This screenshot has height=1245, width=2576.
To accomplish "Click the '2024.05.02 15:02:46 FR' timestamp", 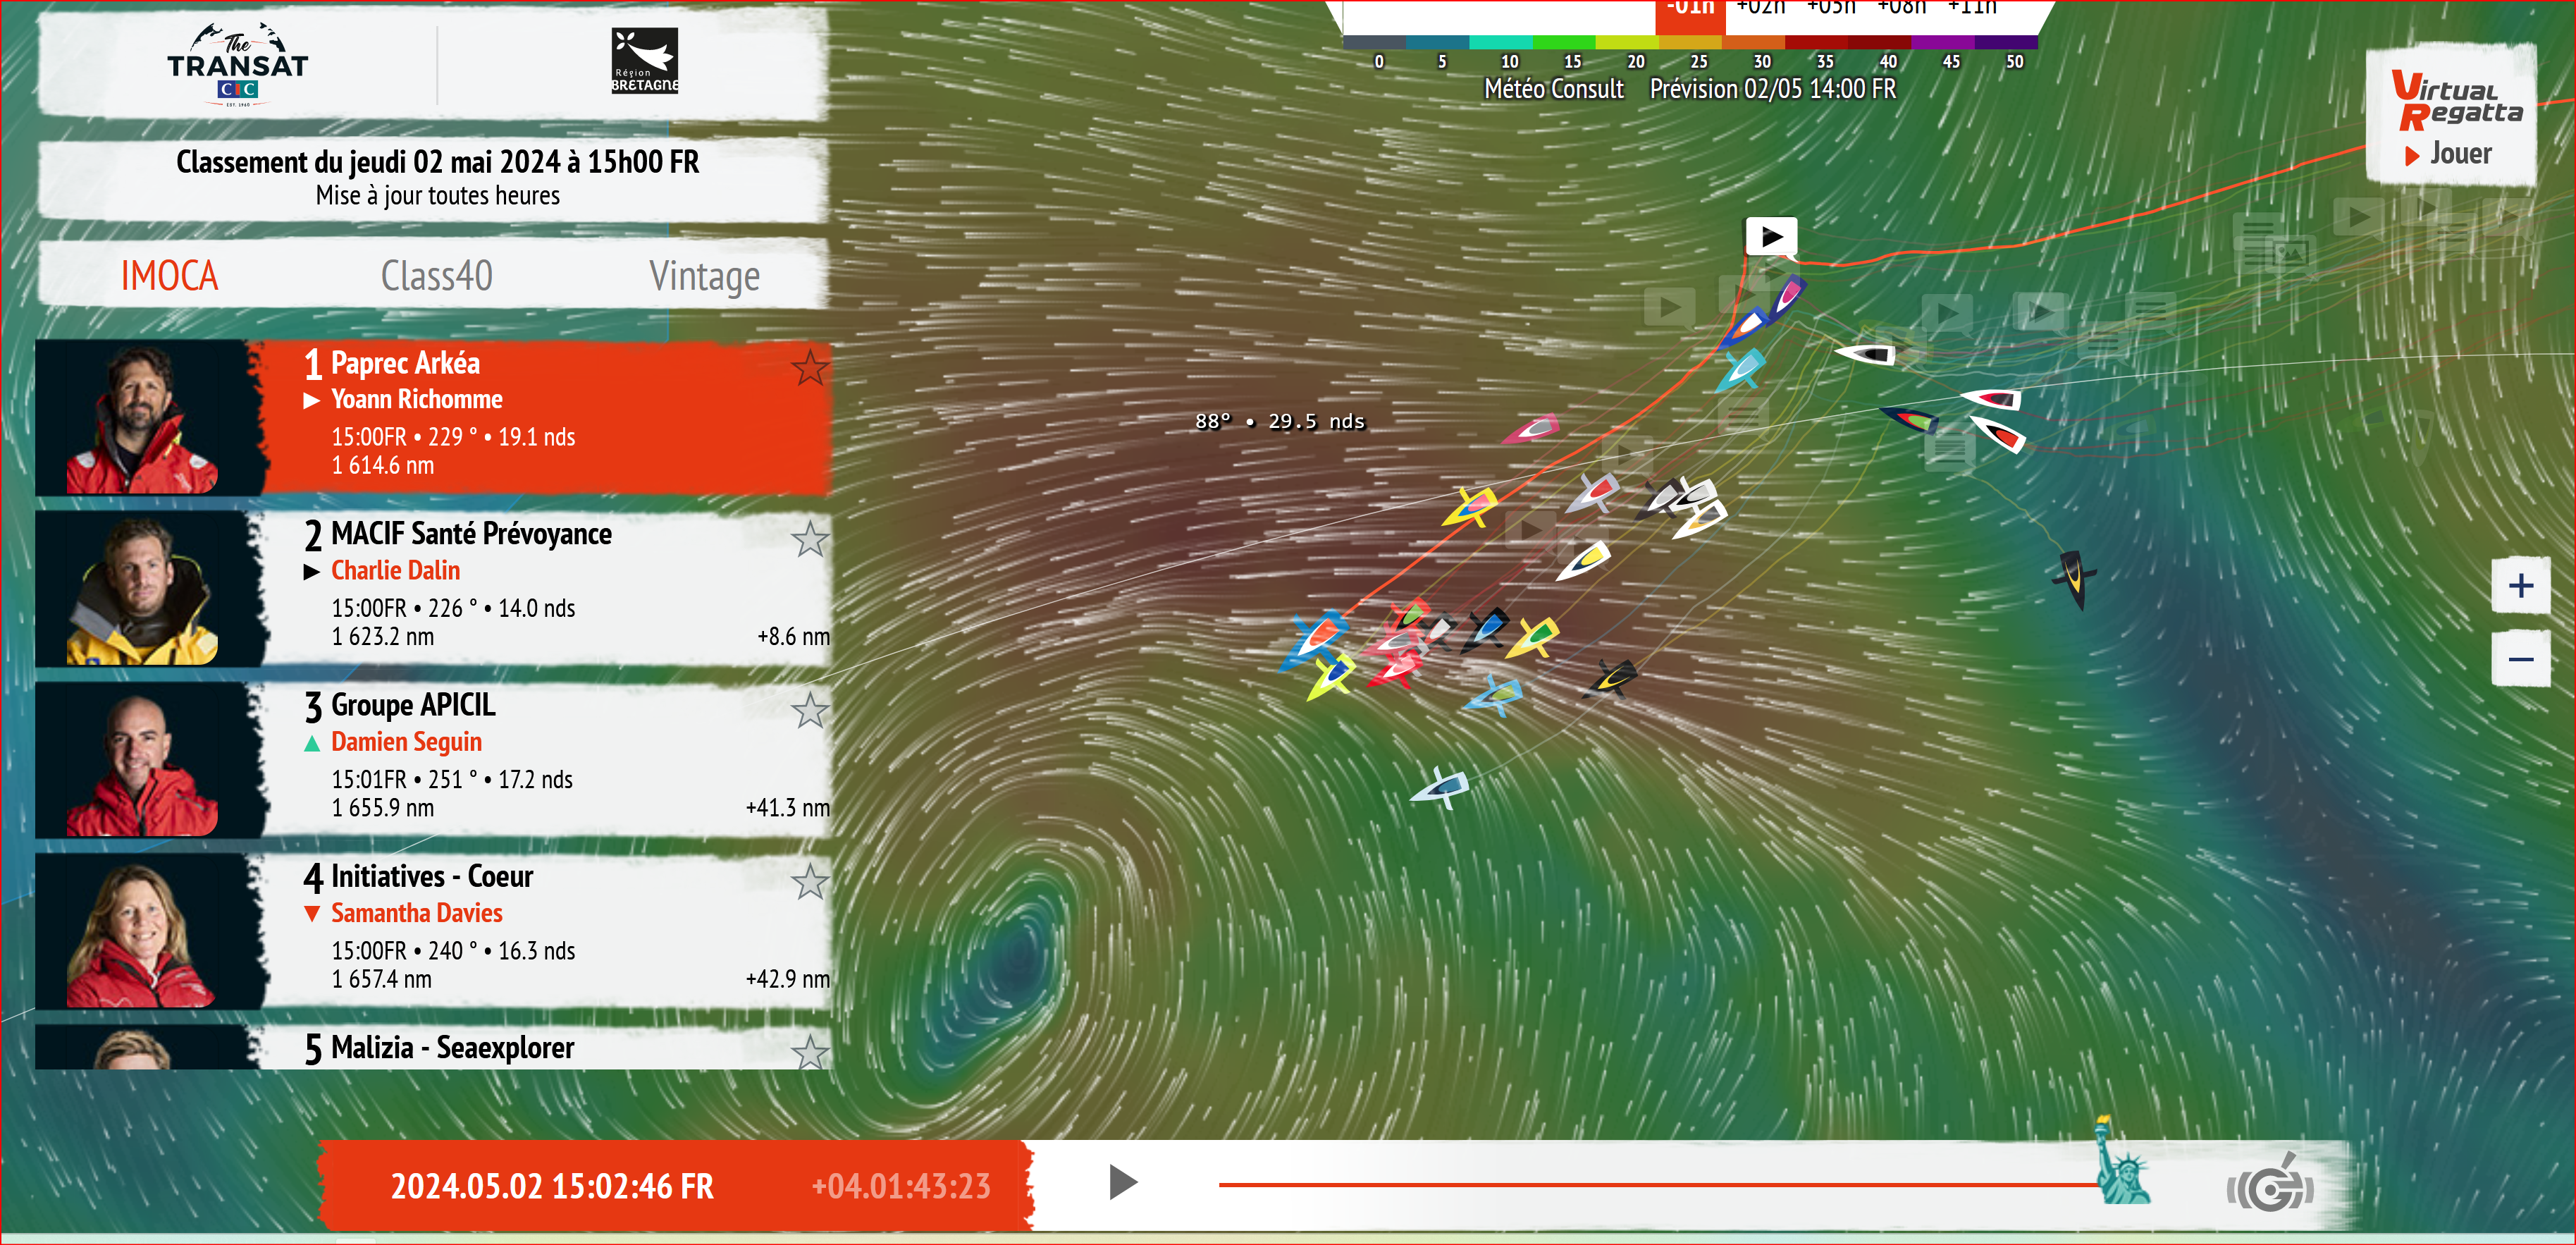I will [552, 1186].
